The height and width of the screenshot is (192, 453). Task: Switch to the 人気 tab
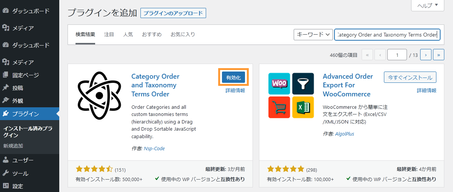click(128, 34)
